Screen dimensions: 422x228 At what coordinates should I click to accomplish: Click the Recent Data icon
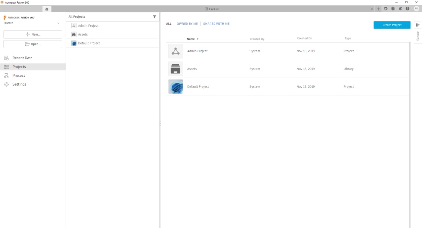pos(6,58)
